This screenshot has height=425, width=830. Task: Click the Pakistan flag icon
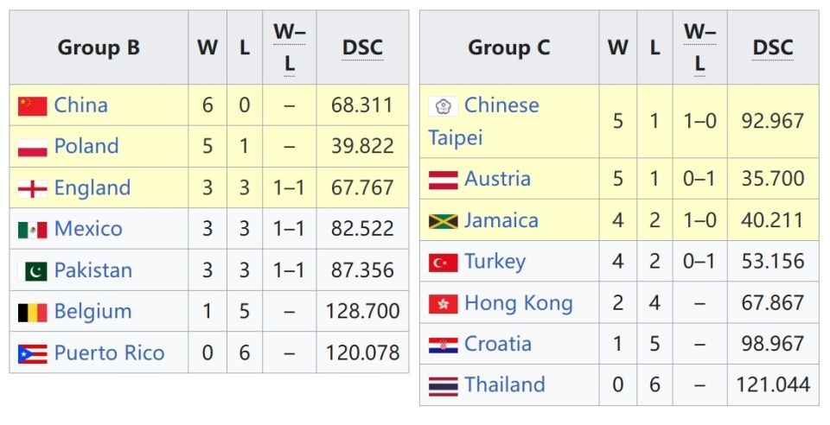32,271
